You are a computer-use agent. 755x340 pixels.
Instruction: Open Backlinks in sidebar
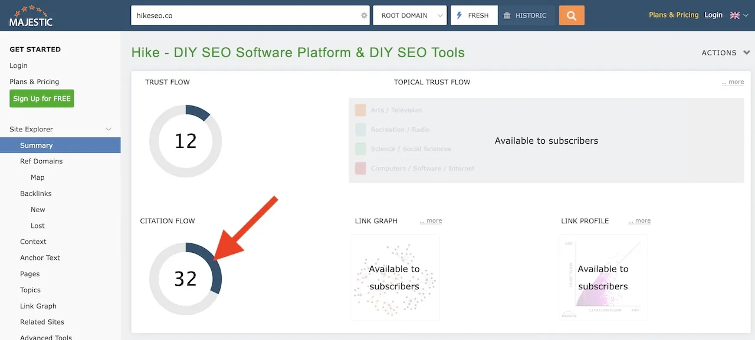coord(36,193)
